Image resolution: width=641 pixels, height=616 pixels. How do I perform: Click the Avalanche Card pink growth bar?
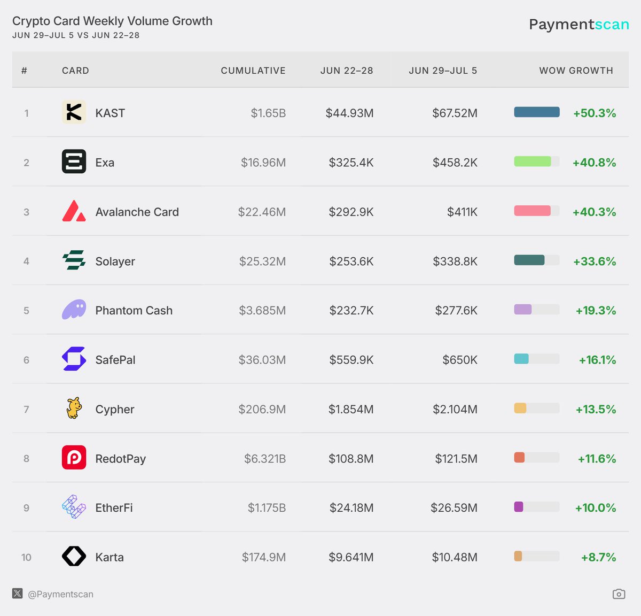pyautogui.click(x=532, y=211)
